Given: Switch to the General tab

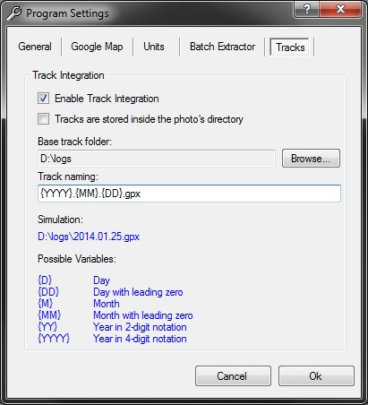Looking at the screenshot, I should [x=35, y=47].
